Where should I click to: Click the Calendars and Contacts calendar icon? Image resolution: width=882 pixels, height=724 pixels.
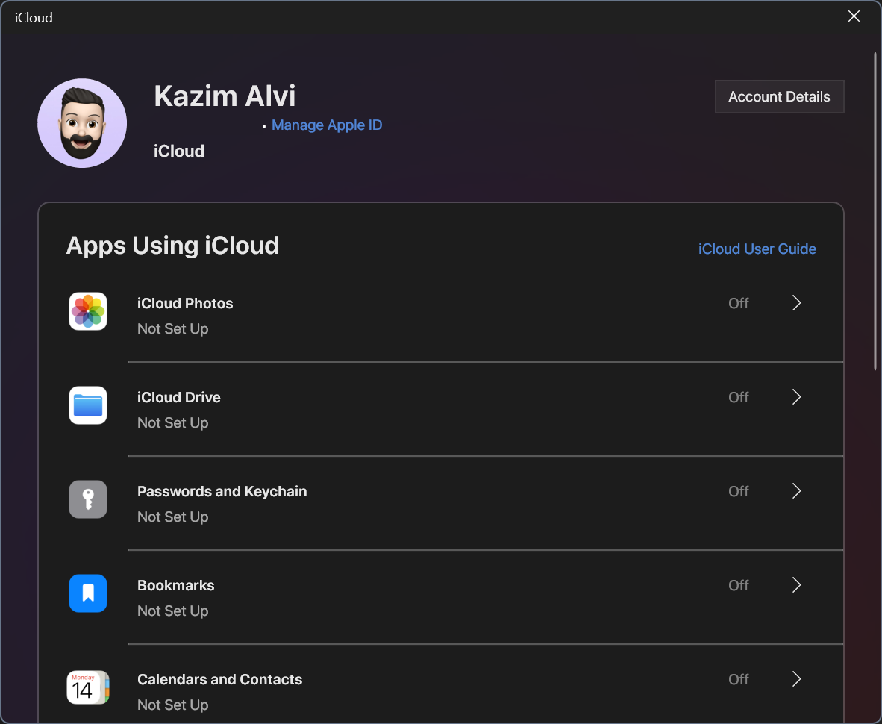point(88,687)
